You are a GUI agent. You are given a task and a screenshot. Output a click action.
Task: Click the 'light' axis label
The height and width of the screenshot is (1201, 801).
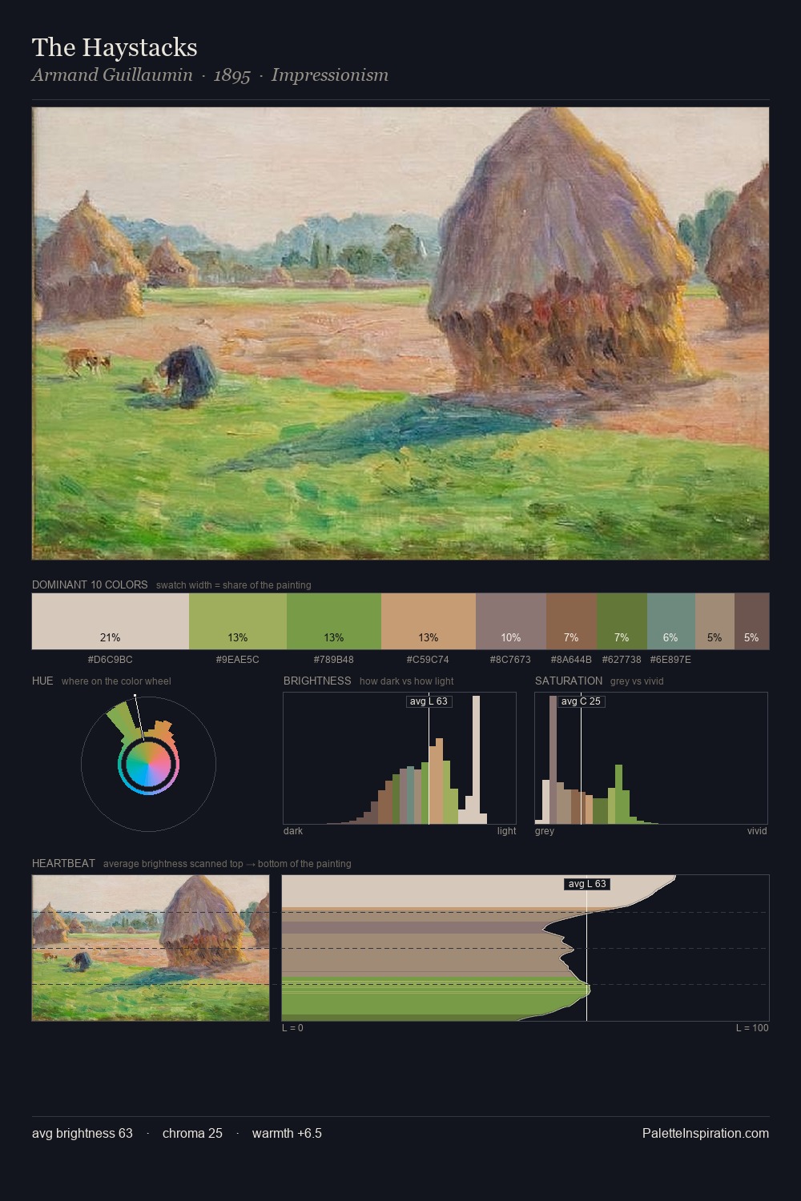tap(506, 831)
